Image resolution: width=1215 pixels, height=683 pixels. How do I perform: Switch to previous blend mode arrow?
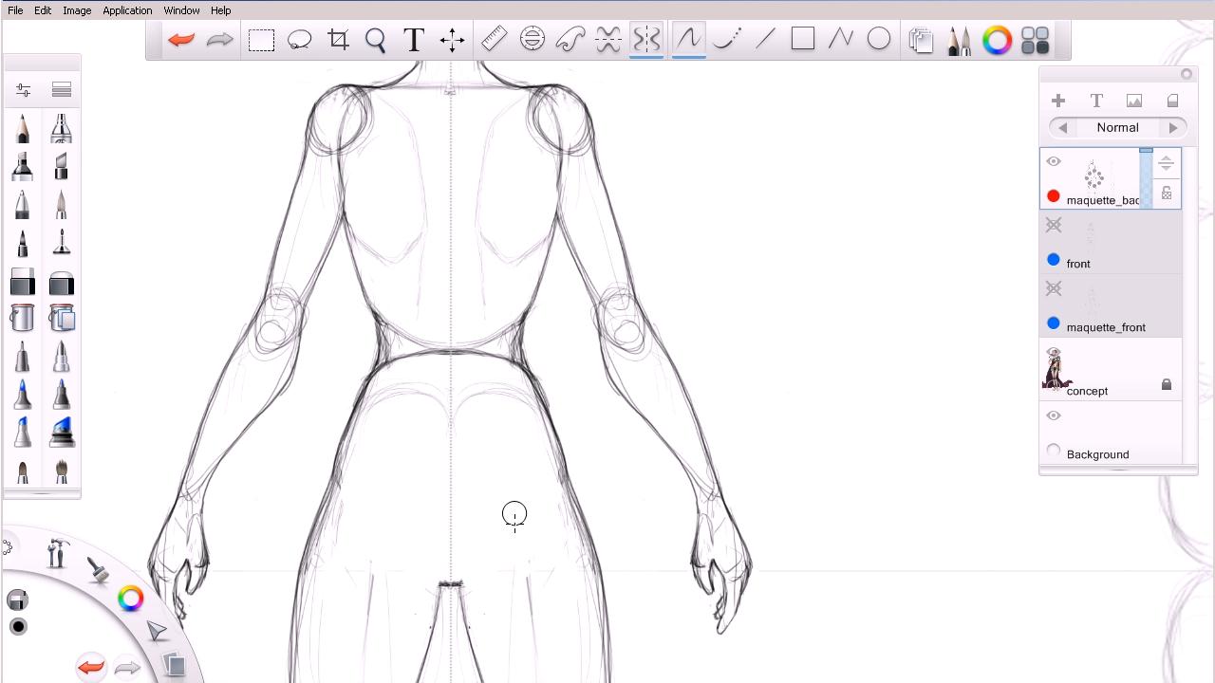click(x=1063, y=128)
